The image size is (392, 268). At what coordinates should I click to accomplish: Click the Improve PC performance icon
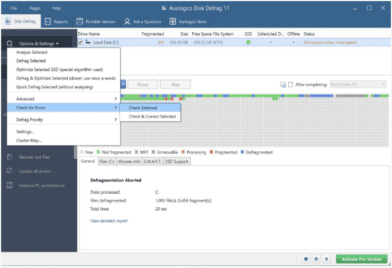[10, 185]
